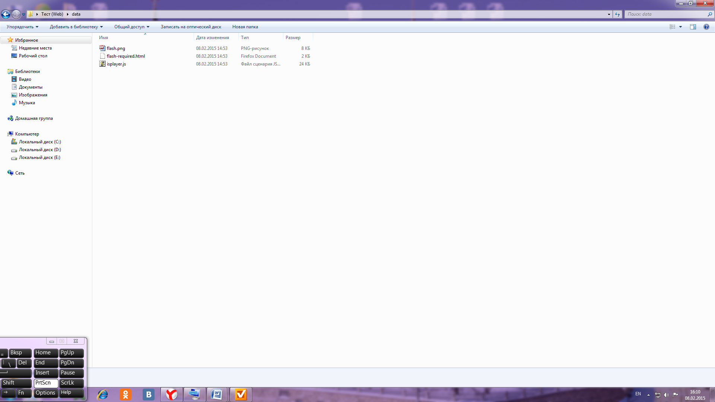This screenshot has height=402, width=715.
Task: Sort files by the 'Имя' column
Action: (x=145, y=38)
